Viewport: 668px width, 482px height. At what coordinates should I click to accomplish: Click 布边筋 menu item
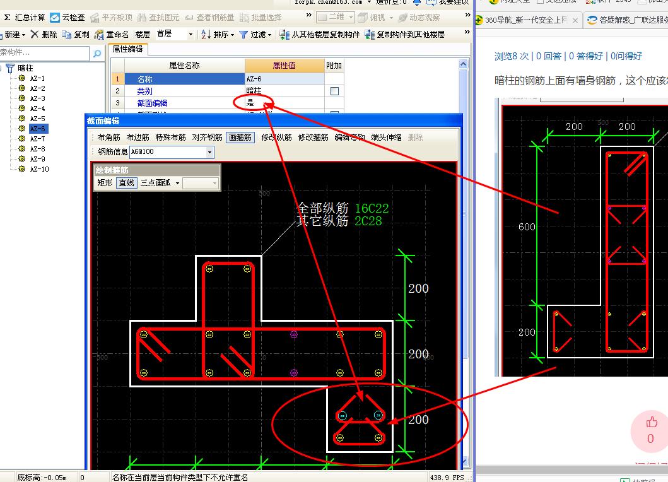pos(138,138)
